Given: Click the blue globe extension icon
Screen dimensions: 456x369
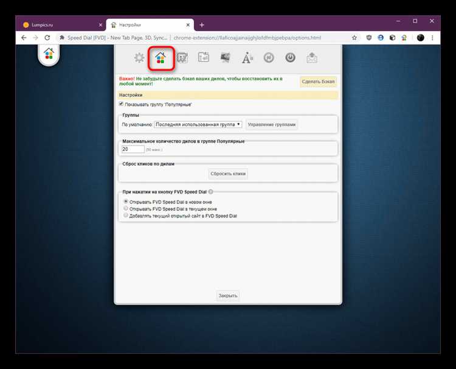Looking at the screenshot, I should point(381,38).
